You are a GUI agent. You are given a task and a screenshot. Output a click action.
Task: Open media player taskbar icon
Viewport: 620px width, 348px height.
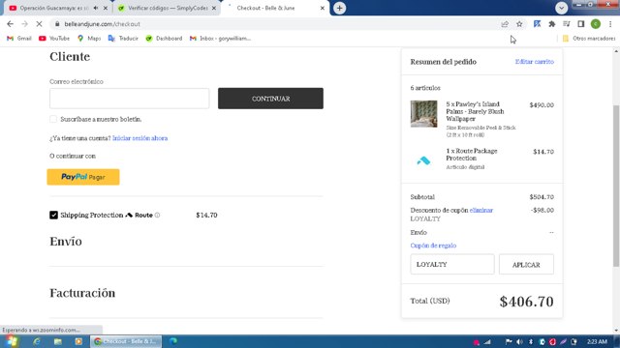tap(78, 341)
